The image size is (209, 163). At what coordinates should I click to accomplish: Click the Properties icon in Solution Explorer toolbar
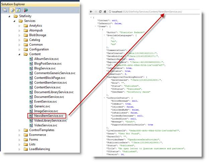[5, 10]
